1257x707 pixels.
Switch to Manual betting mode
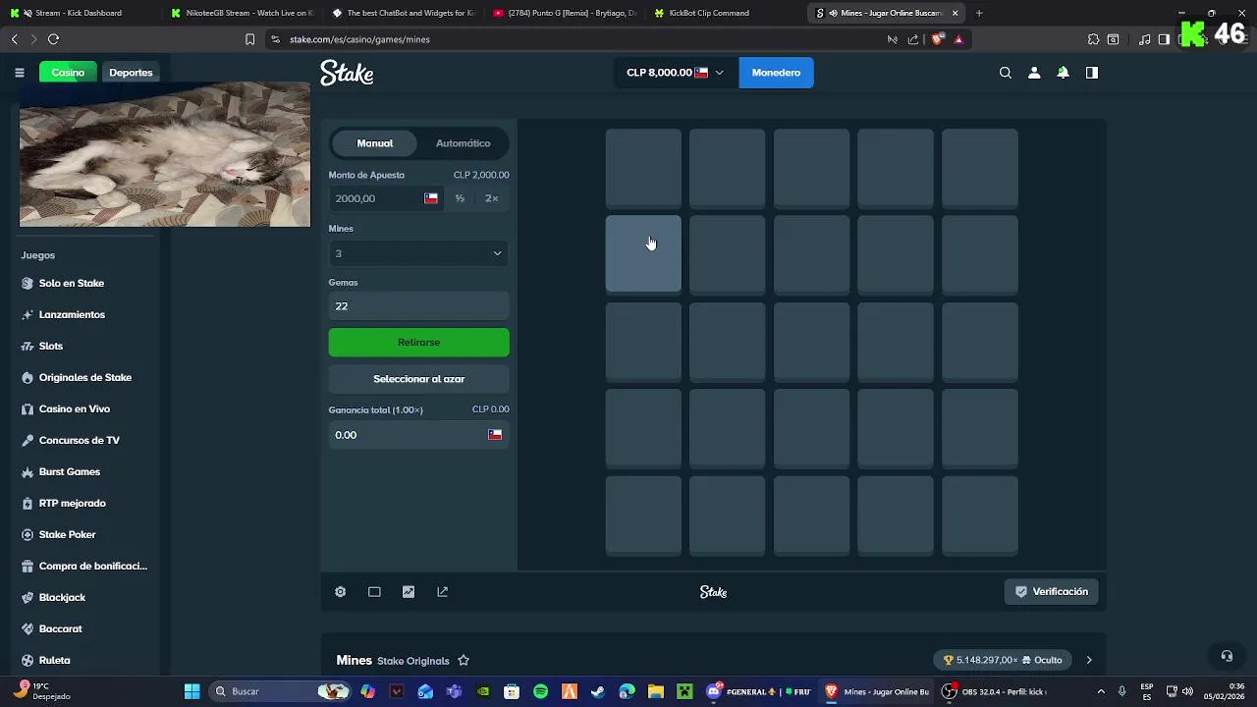(374, 143)
